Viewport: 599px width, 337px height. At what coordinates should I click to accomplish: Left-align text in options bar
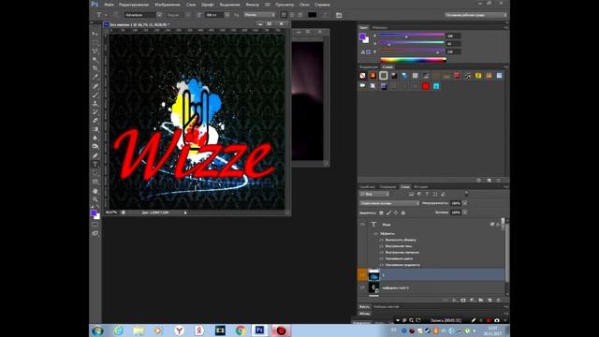click(x=284, y=15)
